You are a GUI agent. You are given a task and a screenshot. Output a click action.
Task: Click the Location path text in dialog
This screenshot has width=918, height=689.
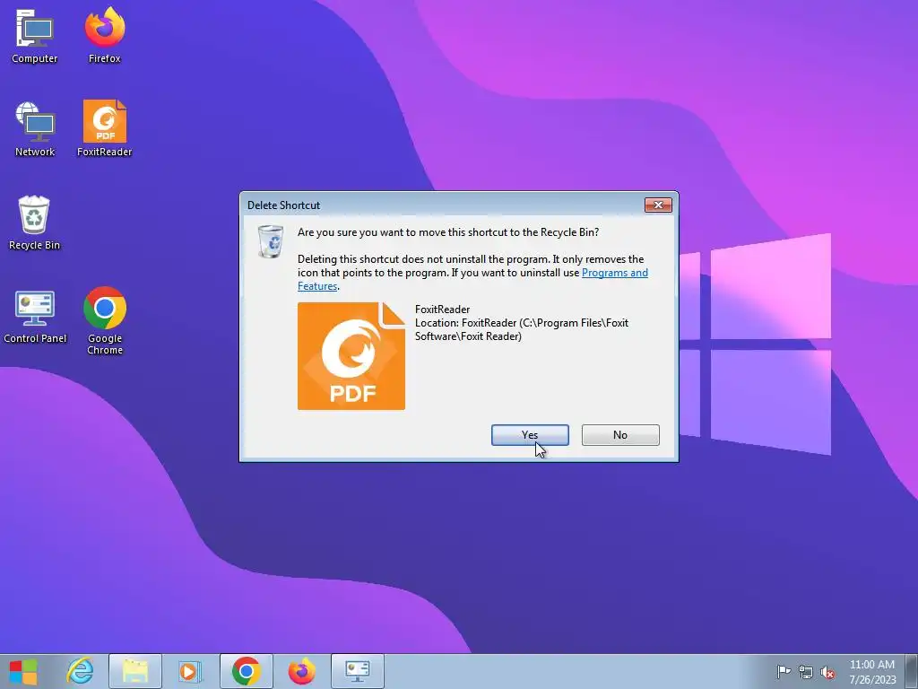point(522,329)
